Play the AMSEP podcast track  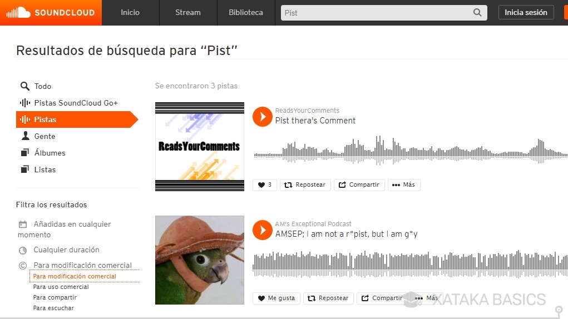(x=262, y=230)
